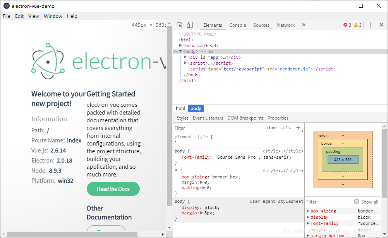Click the html breadcrumb item
Image resolution: width=388 pixels, height=238 pixels.
pyautogui.click(x=180, y=108)
